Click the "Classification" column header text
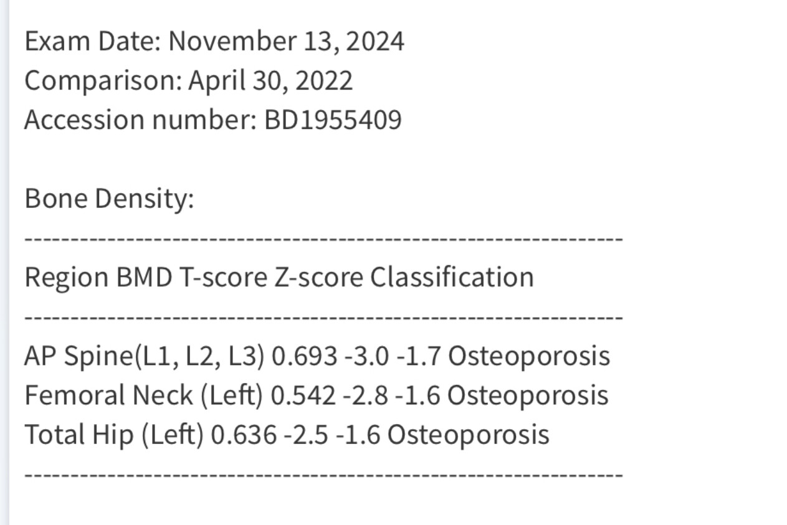Screen dimensions: 787x525 (x=452, y=278)
